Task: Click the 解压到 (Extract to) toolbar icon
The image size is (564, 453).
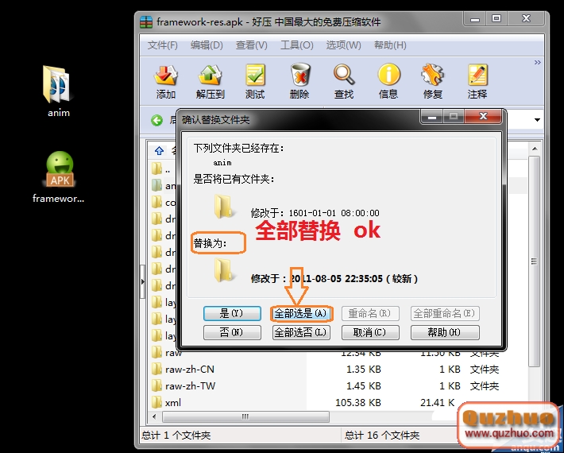Action: pyautogui.click(x=210, y=75)
